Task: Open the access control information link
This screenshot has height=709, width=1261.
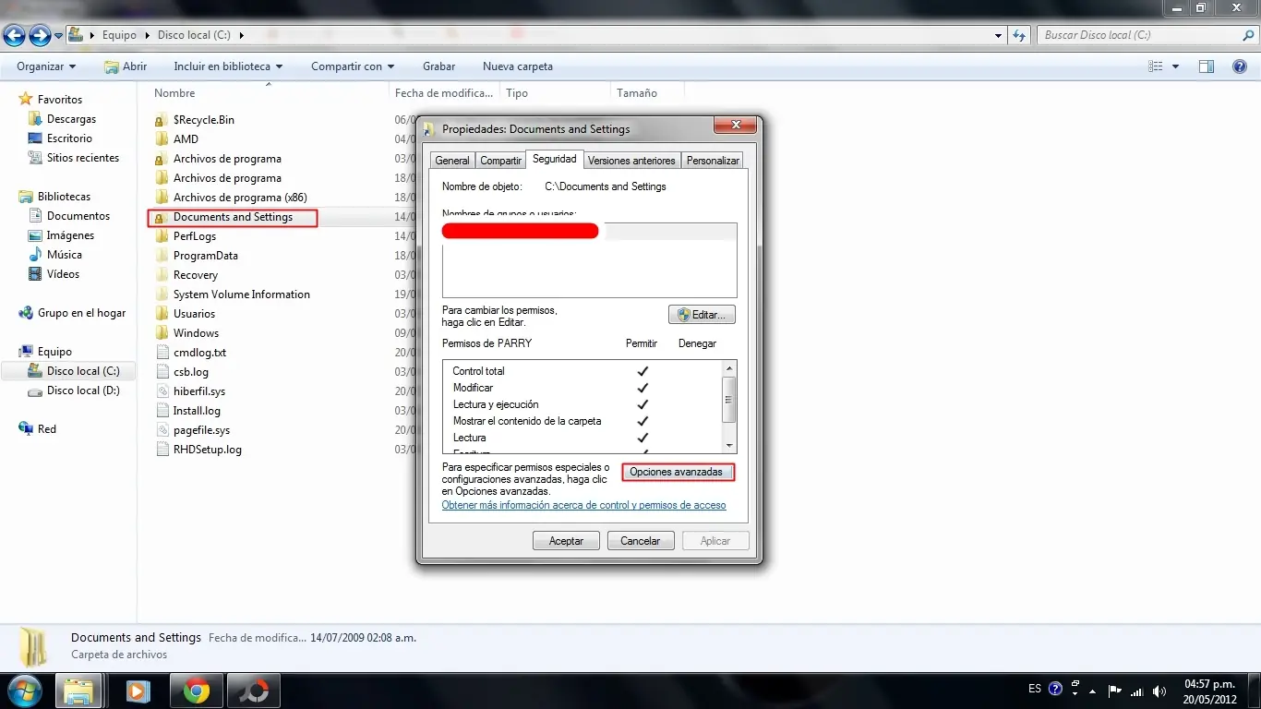Action: pyautogui.click(x=583, y=505)
